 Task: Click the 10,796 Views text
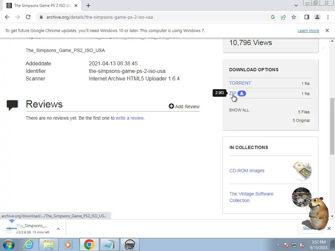[x=251, y=43]
